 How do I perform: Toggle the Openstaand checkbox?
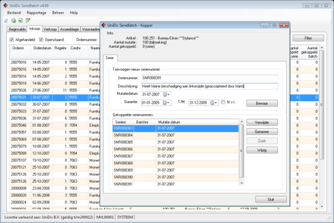click(41, 40)
